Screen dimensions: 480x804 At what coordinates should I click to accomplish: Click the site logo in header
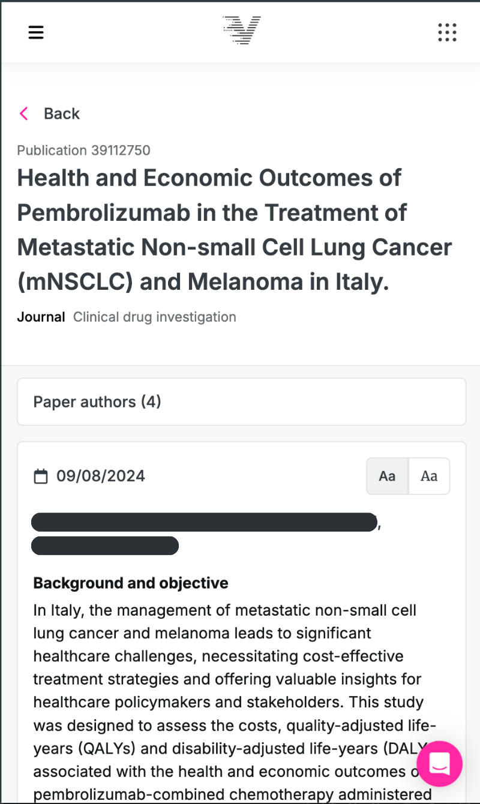(241, 31)
